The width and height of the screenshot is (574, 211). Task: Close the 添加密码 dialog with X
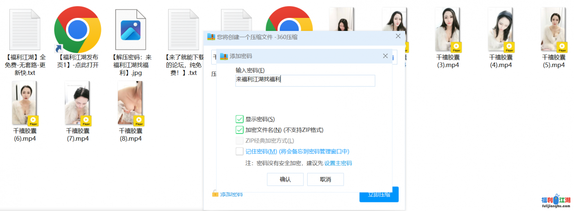coord(385,56)
